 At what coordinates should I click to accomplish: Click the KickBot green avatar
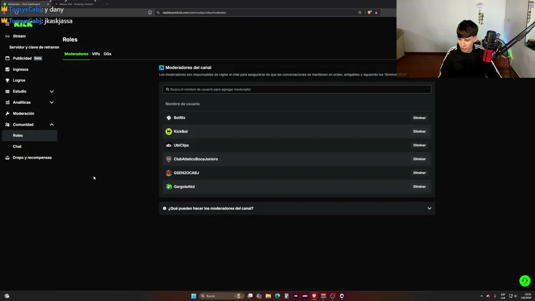pos(169,132)
